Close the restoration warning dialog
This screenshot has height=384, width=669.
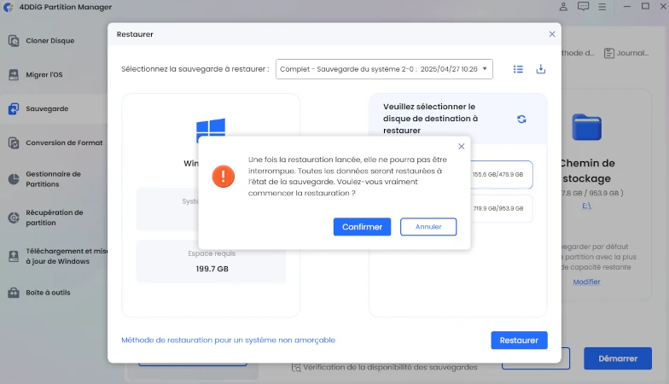461,147
